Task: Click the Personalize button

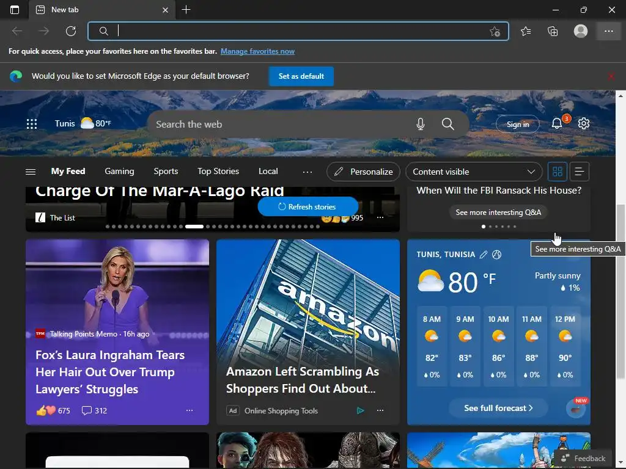Action: (x=363, y=172)
